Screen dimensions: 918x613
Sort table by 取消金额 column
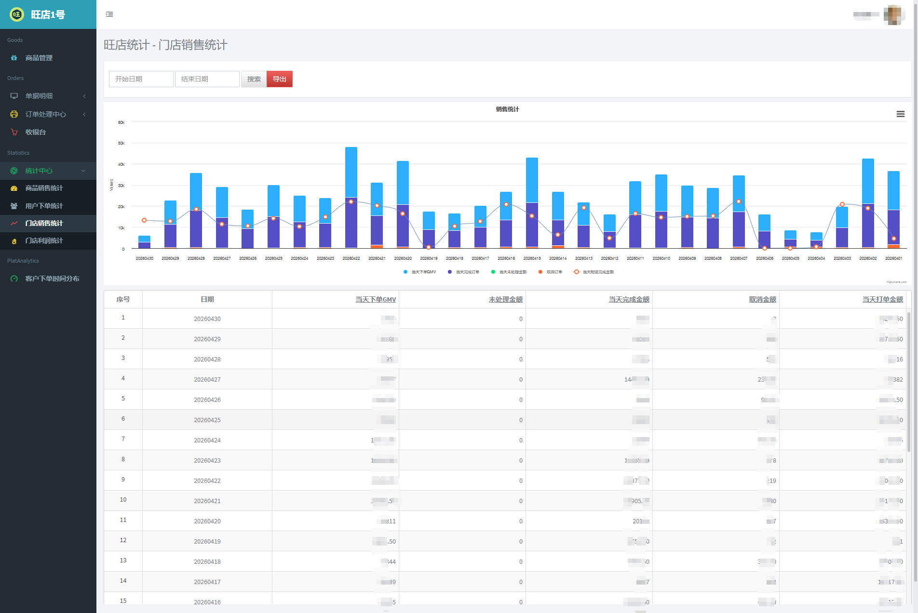(x=763, y=299)
